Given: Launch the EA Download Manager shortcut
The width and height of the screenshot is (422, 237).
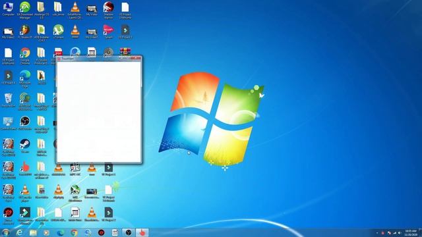Looking at the screenshot, I should 25,11.
